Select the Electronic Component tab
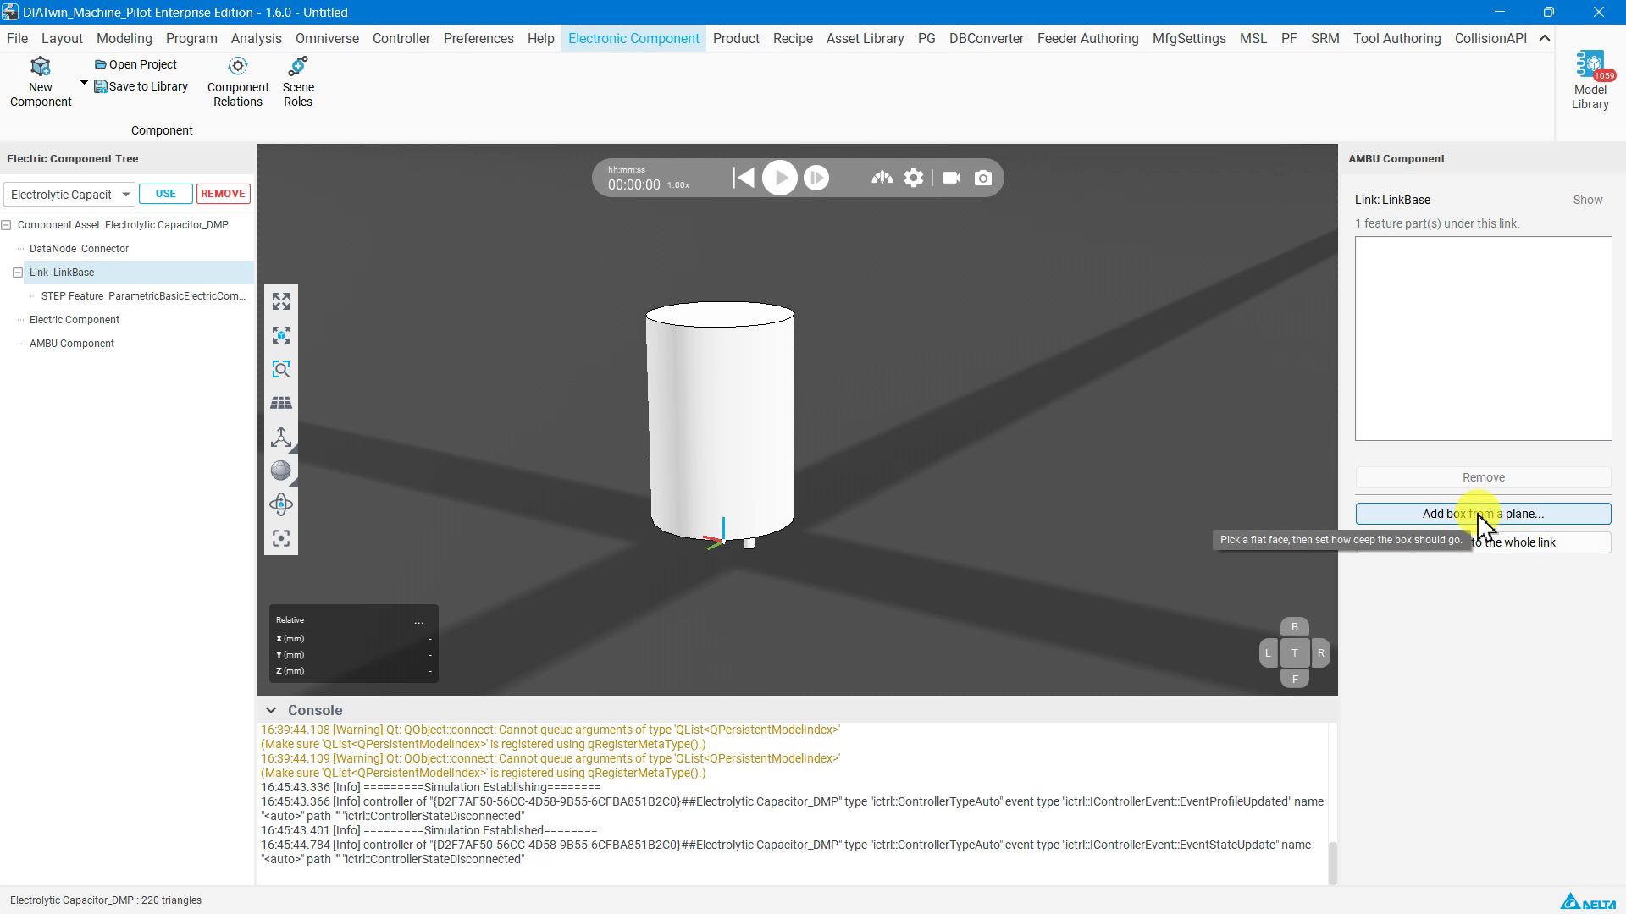Screen dimensions: 1626x914 [x=633, y=38]
